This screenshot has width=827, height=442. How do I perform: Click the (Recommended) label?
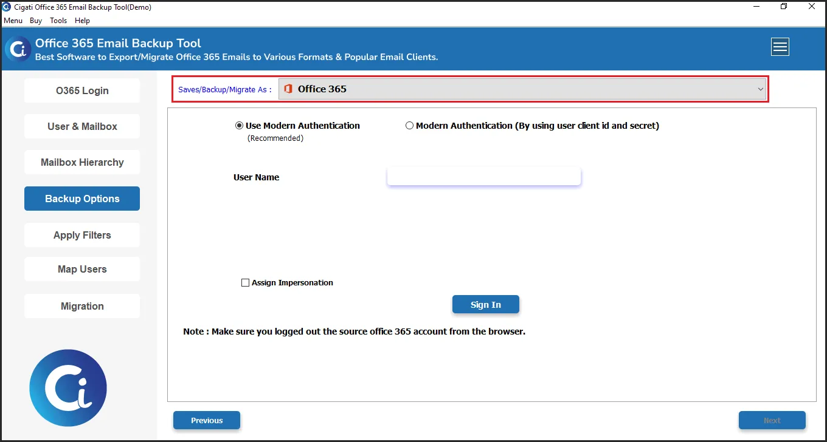click(x=275, y=138)
